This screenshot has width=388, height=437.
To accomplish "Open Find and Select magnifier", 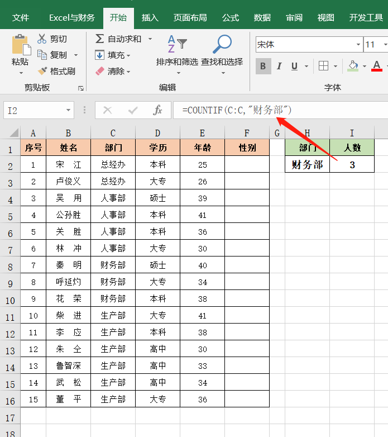I will (222, 45).
